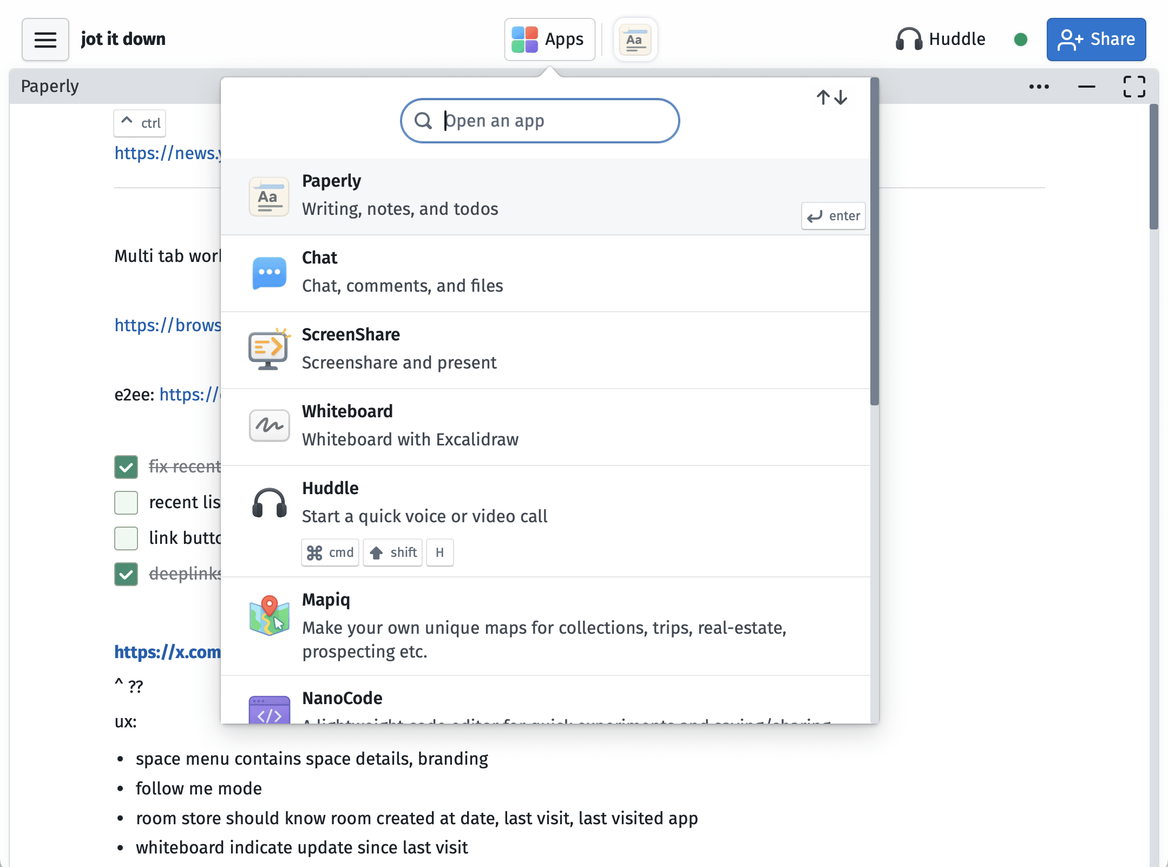This screenshot has height=867, width=1168.
Task: Select the Huddle entry in app list
Action: (546, 521)
